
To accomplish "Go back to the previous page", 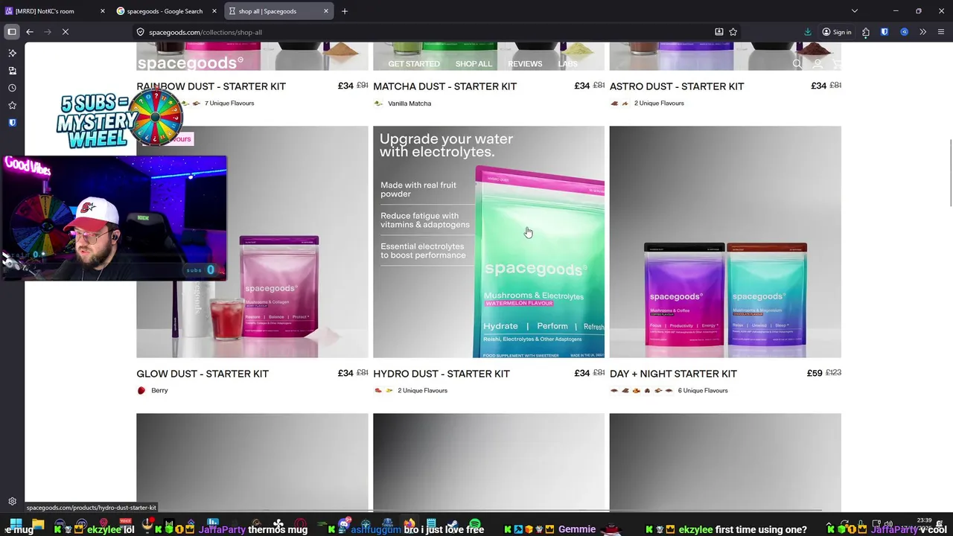I will coord(30,32).
